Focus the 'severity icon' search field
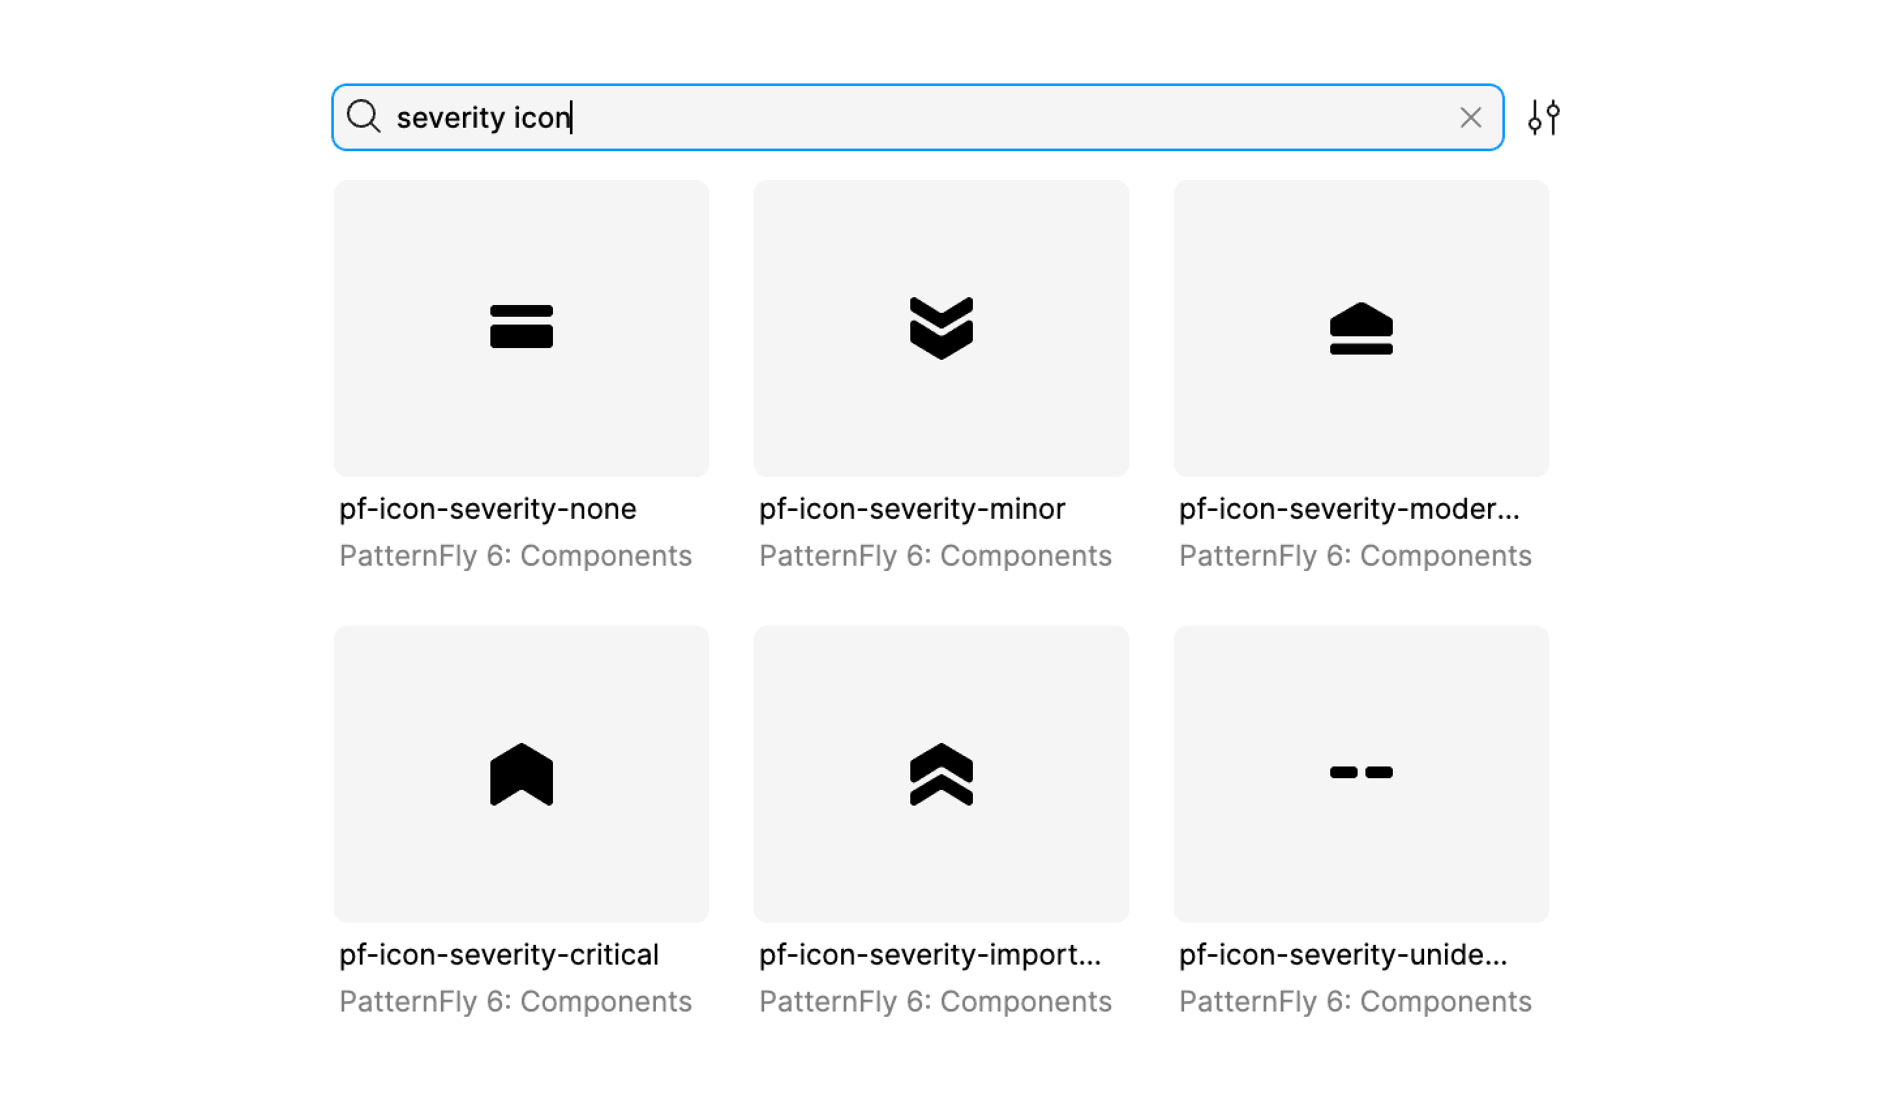 [917, 117]
